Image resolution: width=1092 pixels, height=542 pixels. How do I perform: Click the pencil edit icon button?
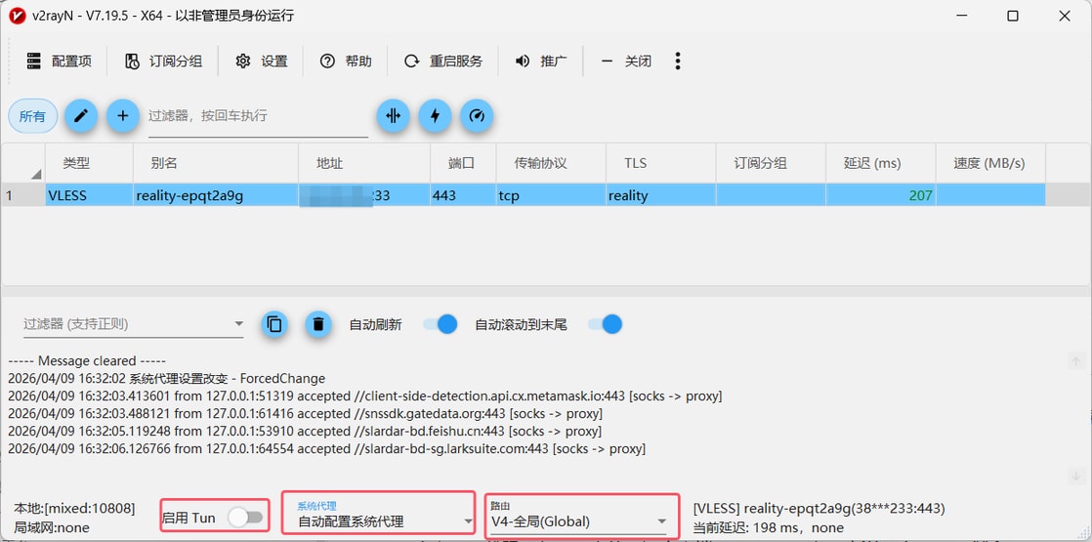tap(81, 116)
